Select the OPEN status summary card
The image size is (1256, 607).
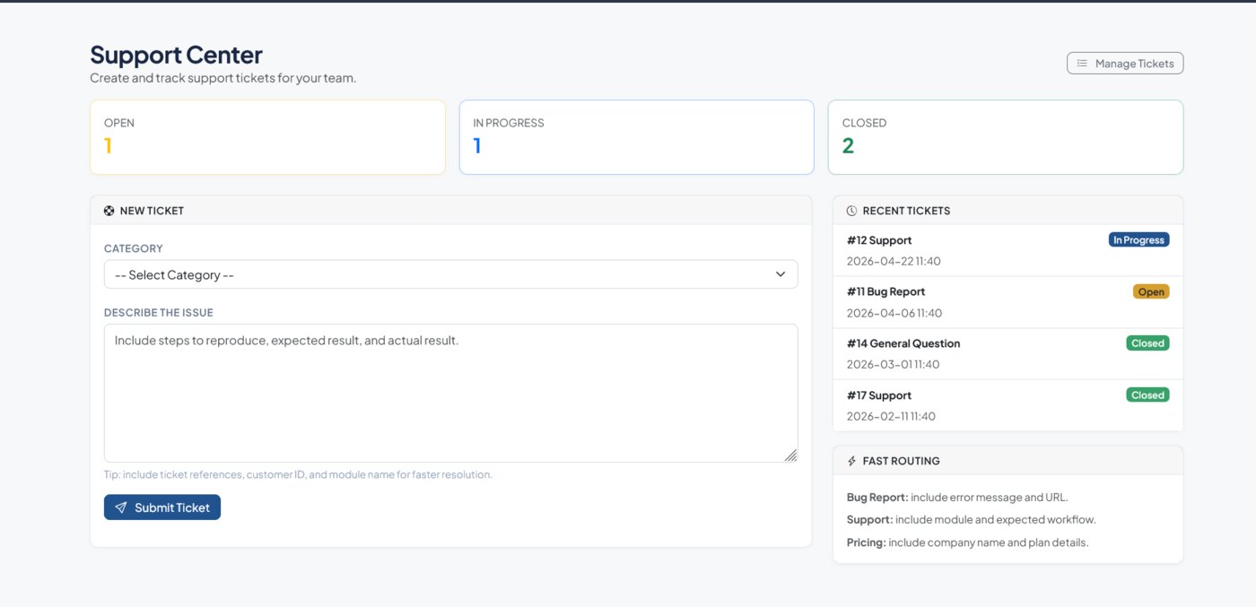click(x=267, y=136)
